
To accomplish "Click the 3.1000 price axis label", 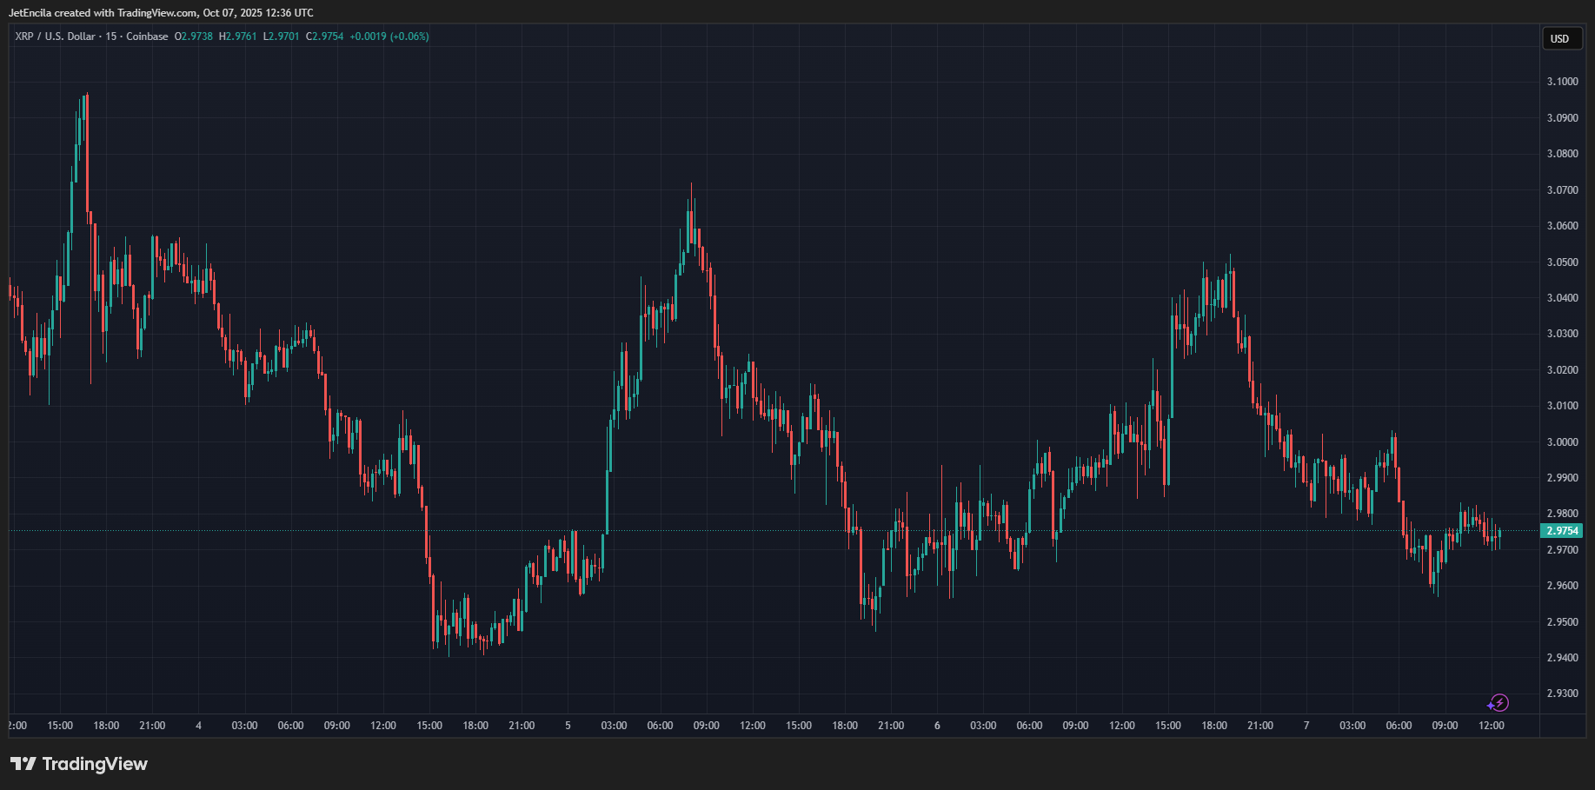I will coord(1562,82).
